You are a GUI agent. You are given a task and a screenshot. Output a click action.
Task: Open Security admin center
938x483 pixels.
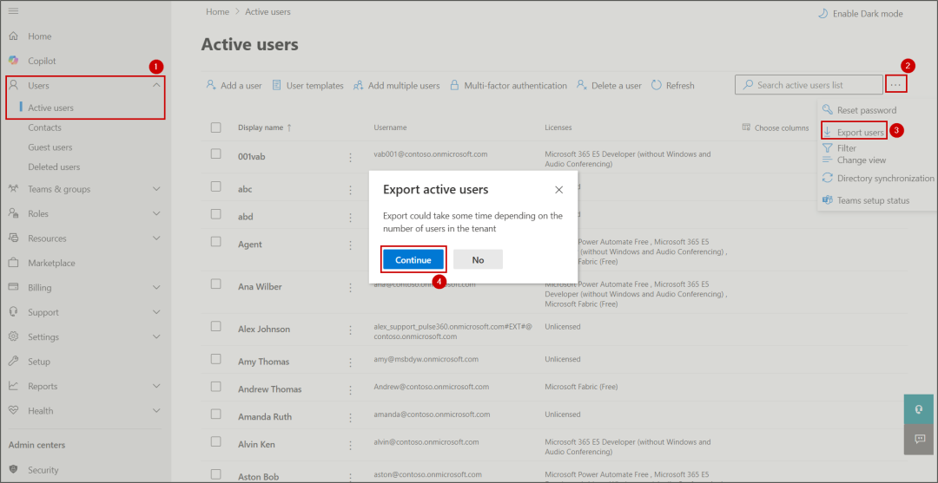pos(43,470)
